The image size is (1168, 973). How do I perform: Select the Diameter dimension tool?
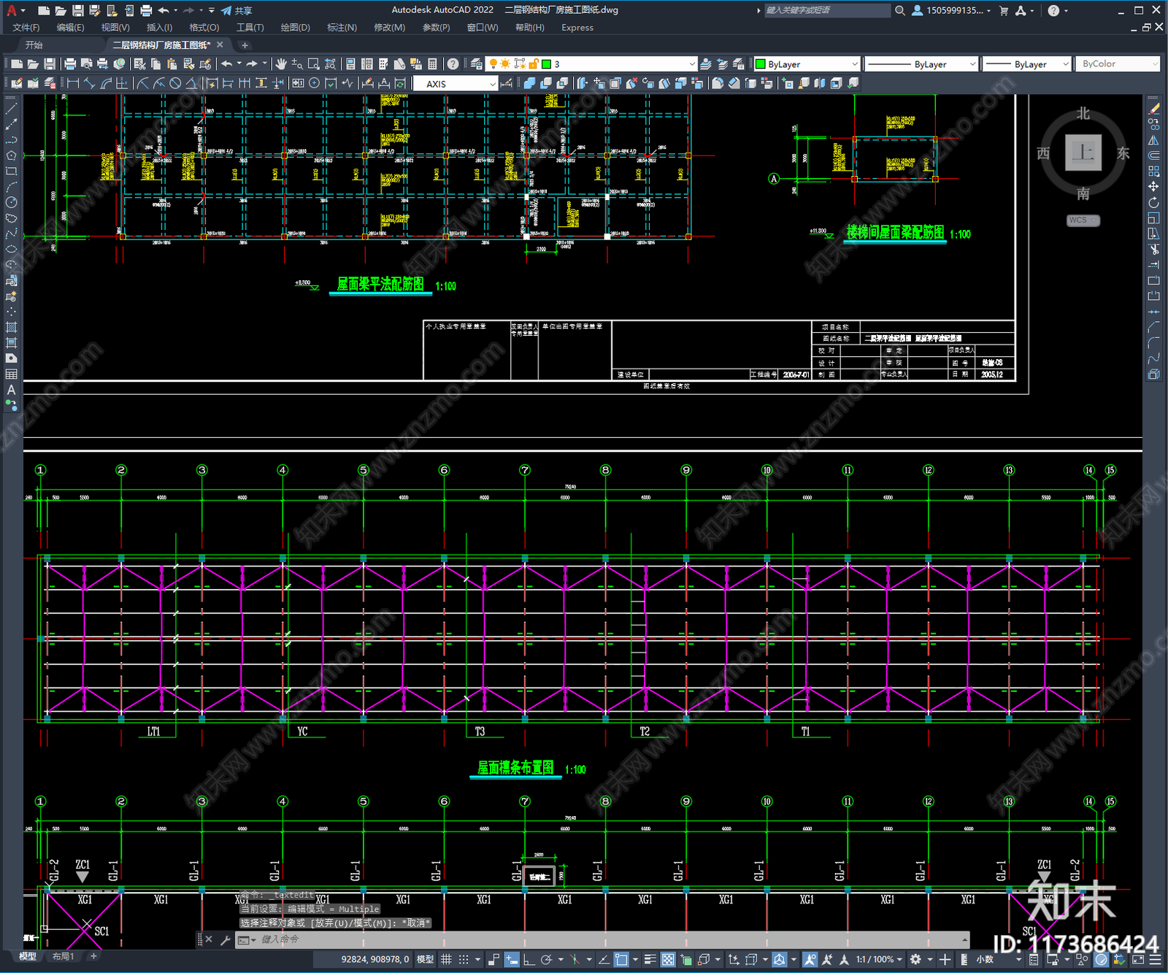[175, 83]
